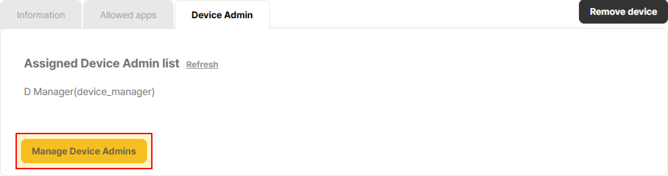Screen dimensions: 668x176
Task: Click the yellow Manage Device Admins button
Action: (84, 151)
